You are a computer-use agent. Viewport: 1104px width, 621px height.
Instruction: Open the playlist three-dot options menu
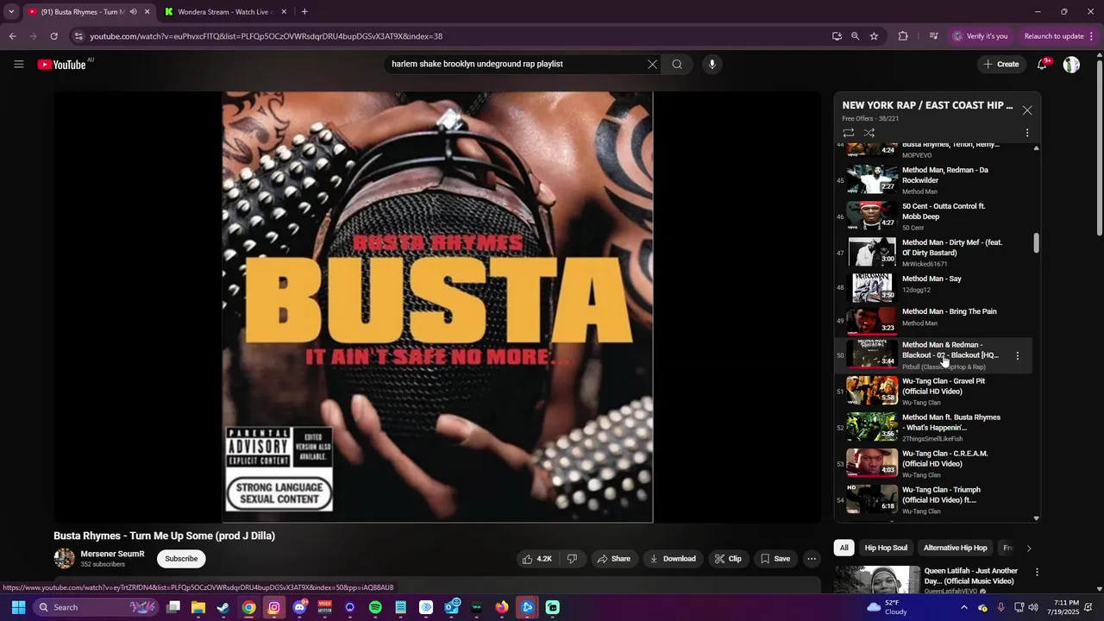1027,133
